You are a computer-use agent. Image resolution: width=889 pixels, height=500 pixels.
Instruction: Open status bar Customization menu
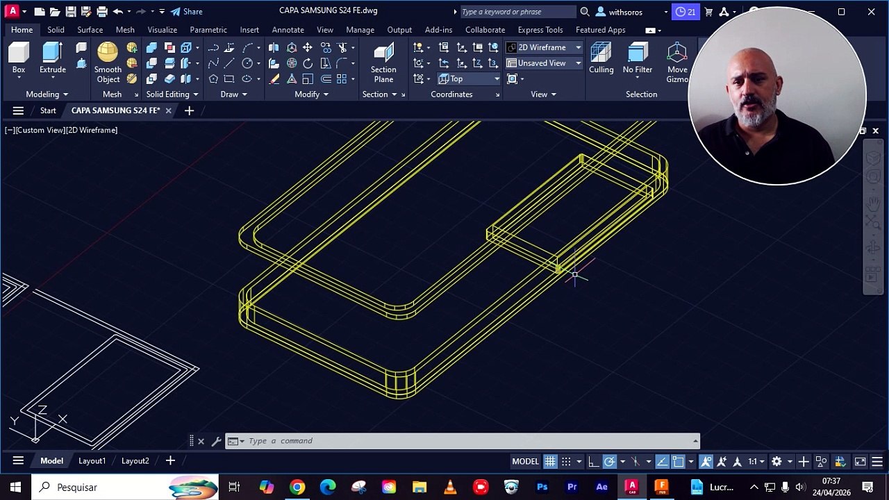[877, 461]
